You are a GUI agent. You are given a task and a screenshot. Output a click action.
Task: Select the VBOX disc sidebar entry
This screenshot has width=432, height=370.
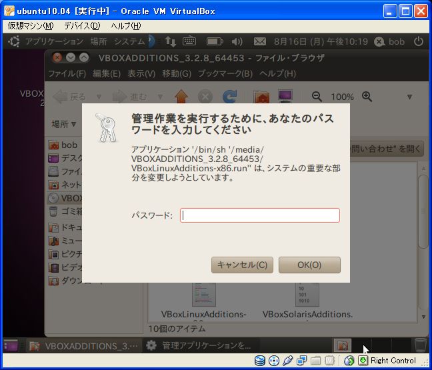(65, 198)
